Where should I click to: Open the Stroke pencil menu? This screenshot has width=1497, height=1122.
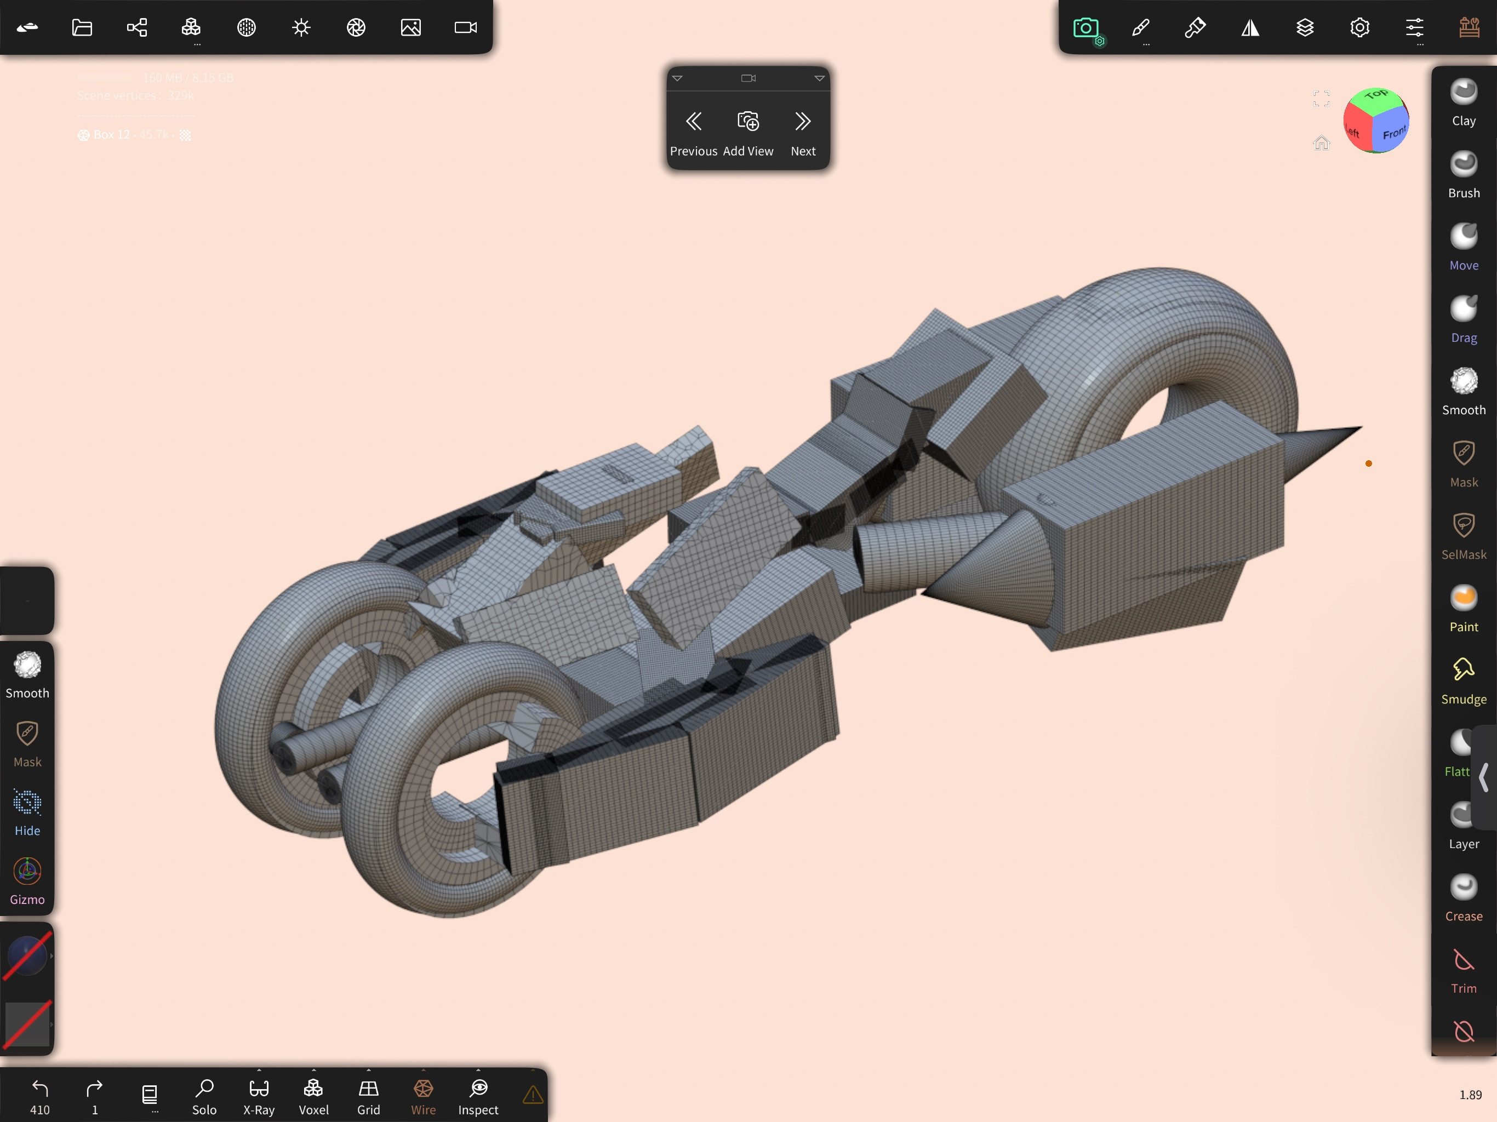click(x=1140, y=28)
